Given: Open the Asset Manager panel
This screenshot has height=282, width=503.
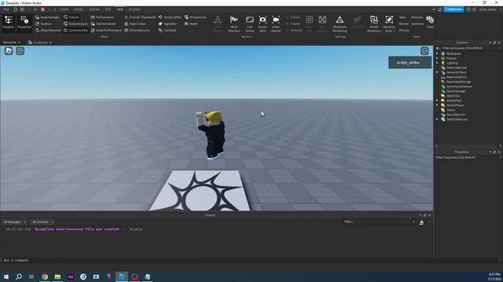Looking at the screenshot, I should [47, 17].
